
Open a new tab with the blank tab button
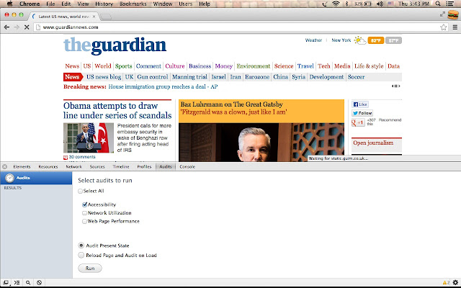coord(106,17)
